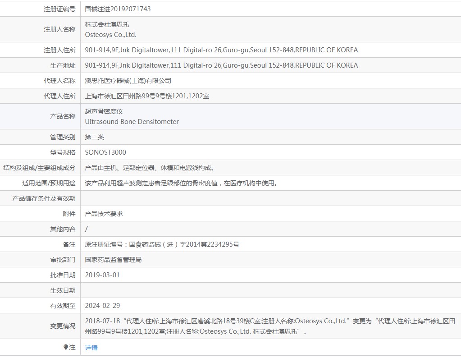Click the 备注 label
This screenshot has height=358, width=461.
pyautogui.click(x=69, y=244)
